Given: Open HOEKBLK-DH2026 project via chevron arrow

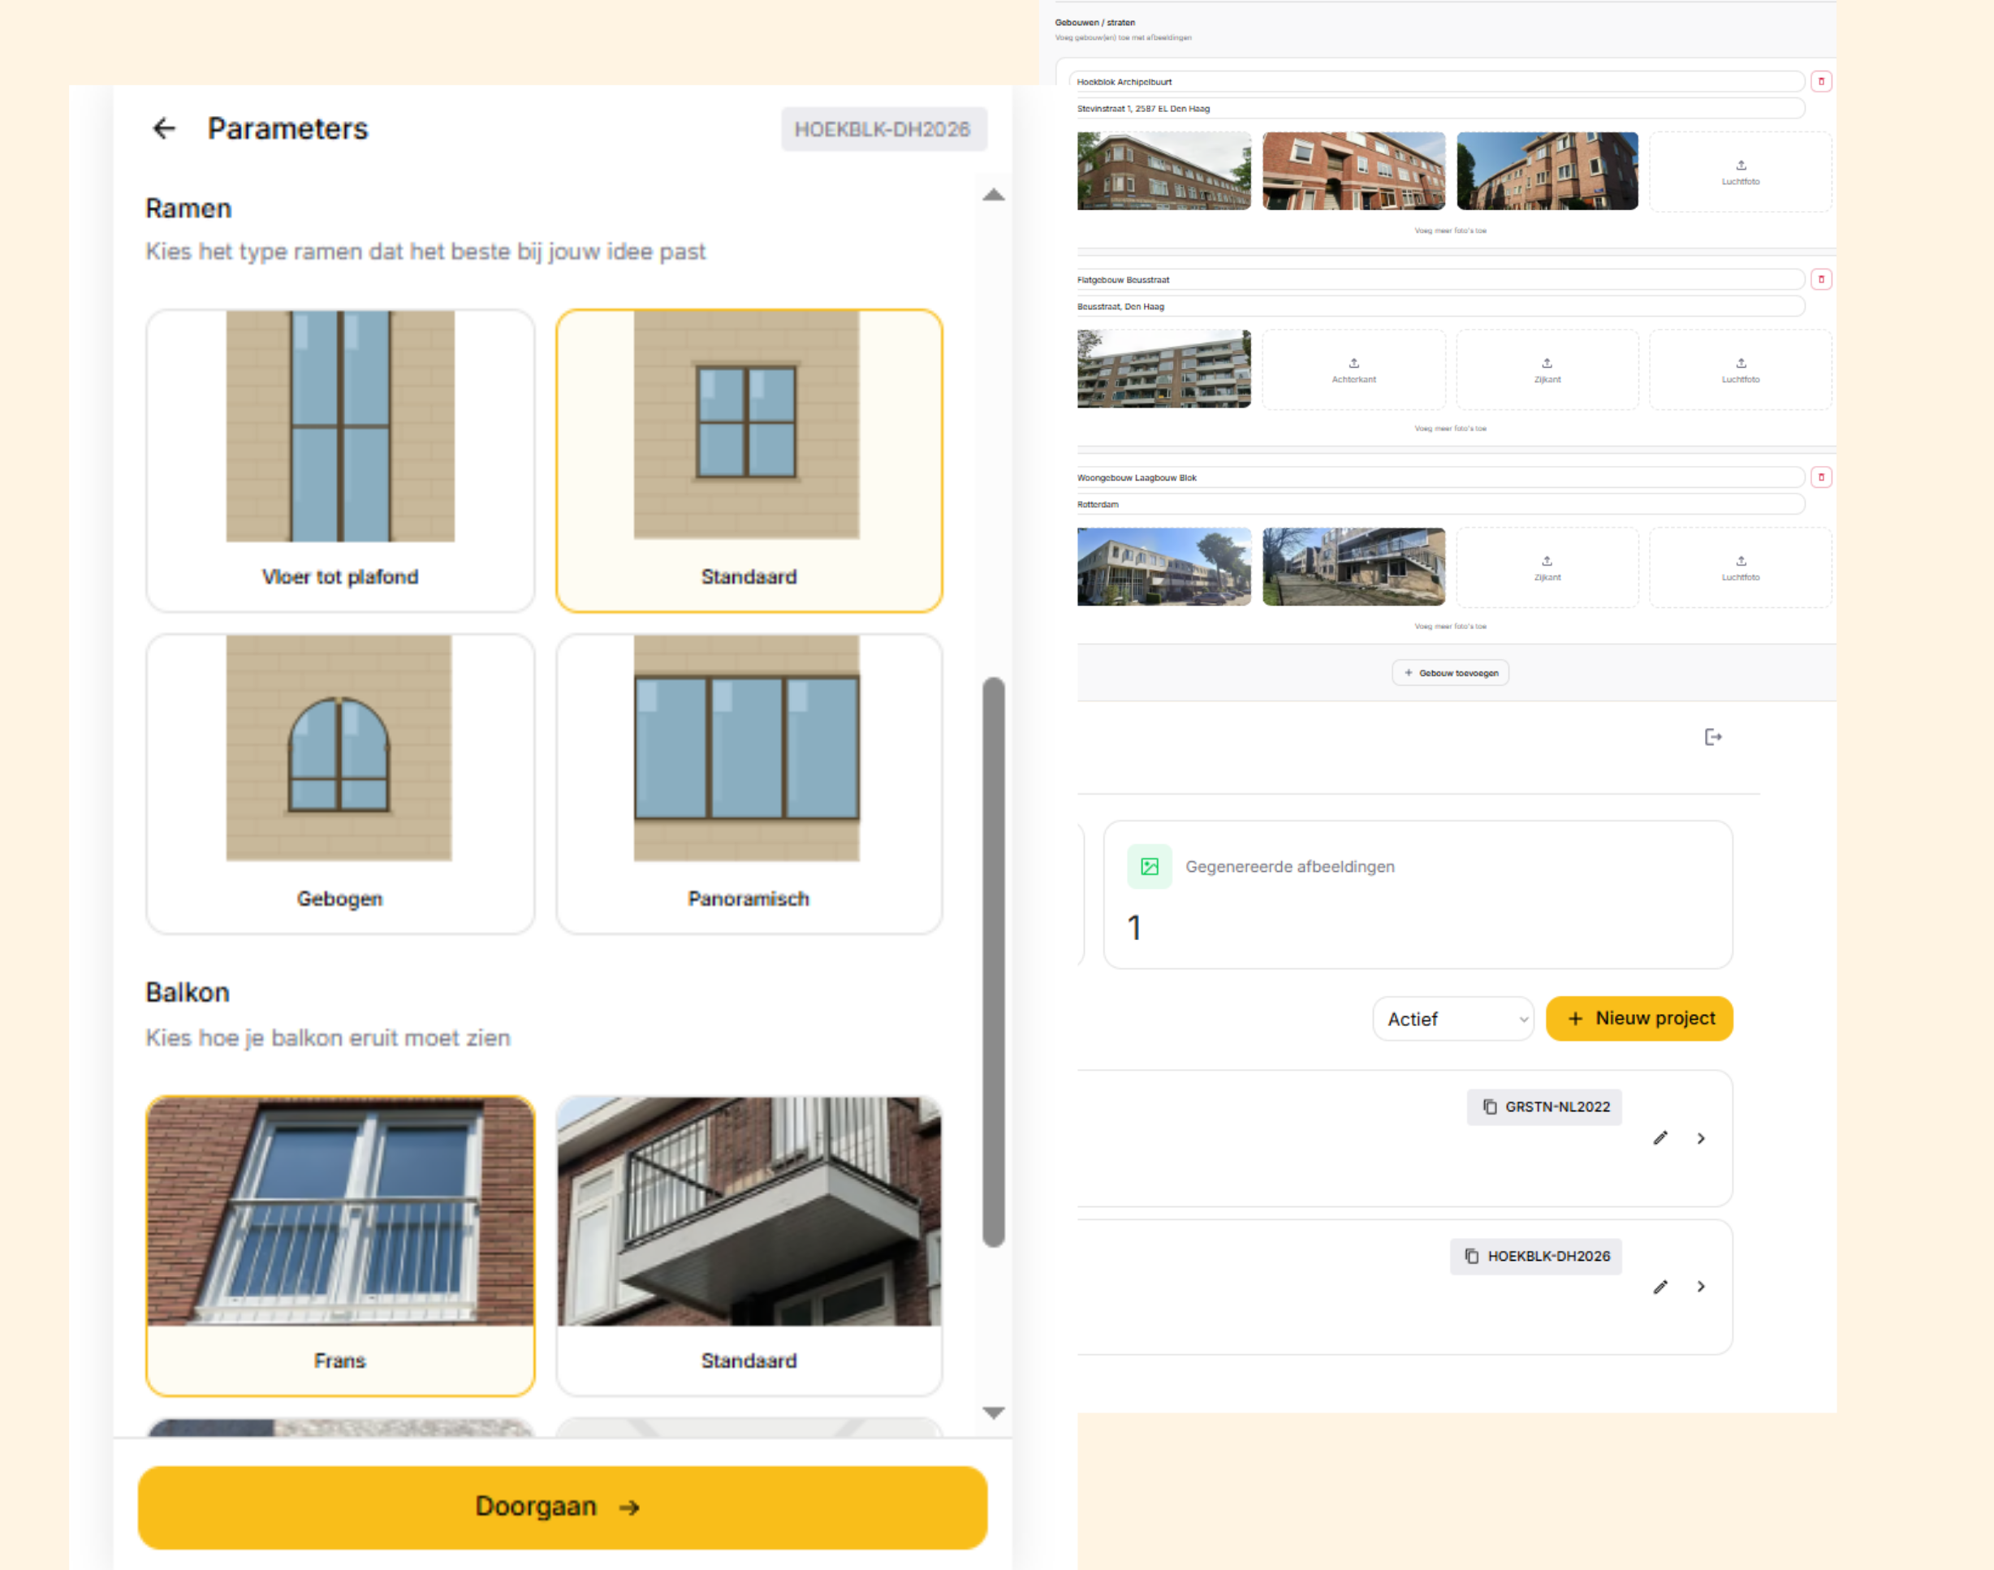Looking at the screenshot, I should click(1701, 1287).
